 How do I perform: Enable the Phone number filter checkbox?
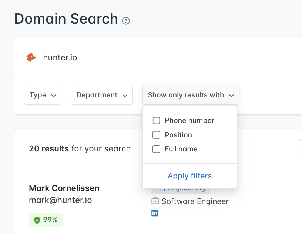156,121
